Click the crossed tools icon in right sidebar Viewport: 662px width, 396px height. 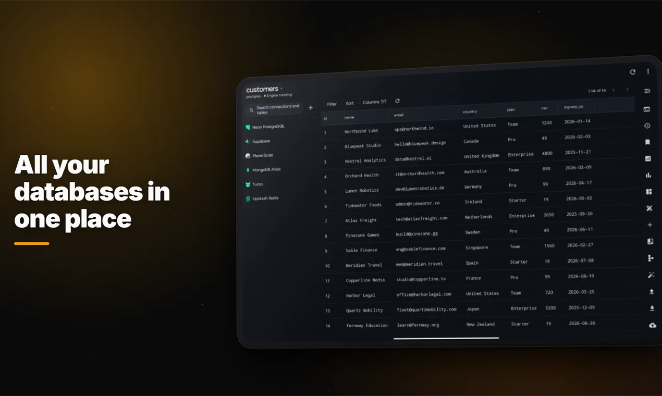[x=649, y=208]
